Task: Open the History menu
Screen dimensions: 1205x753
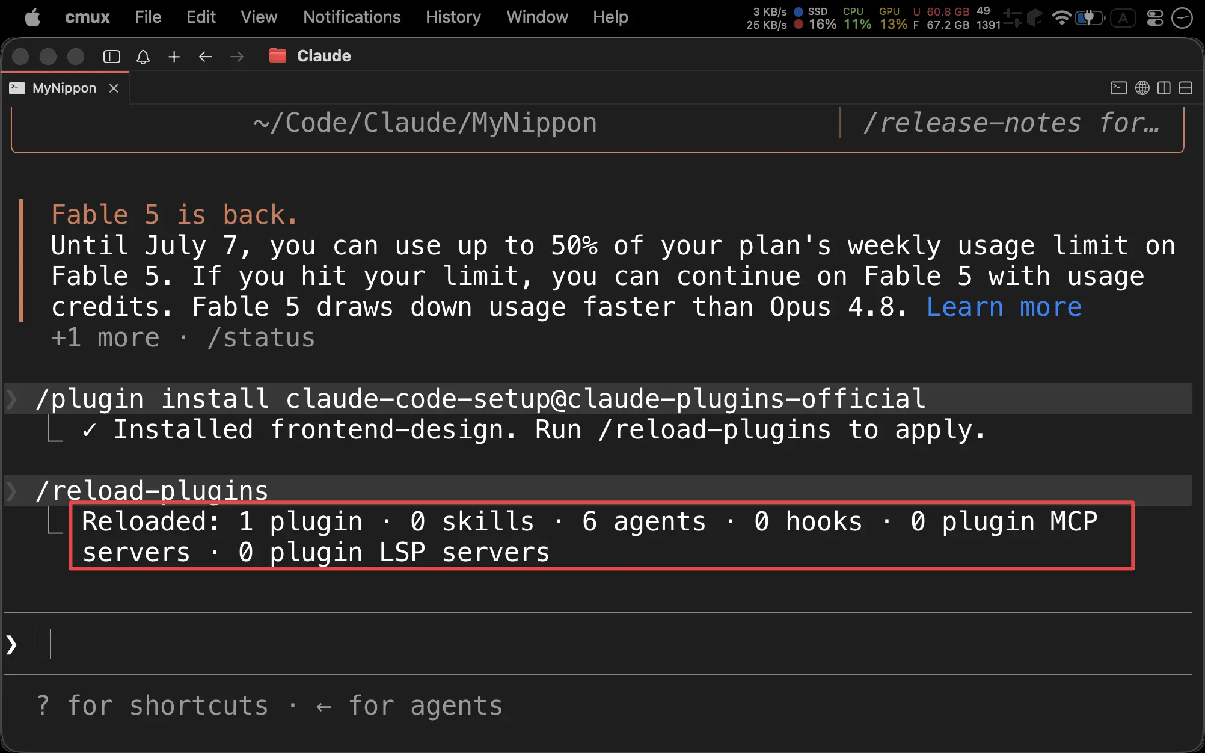Action: pos(453,17)
